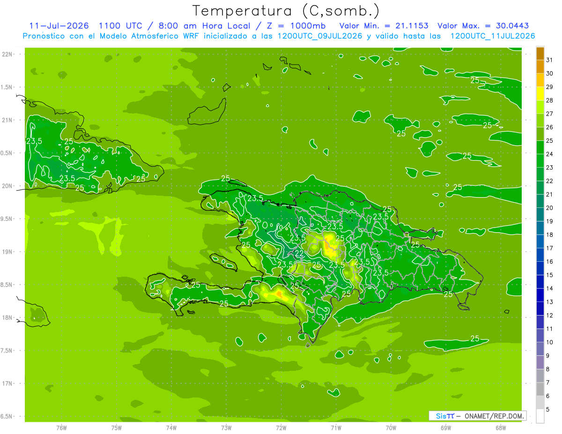Click the 19N latitude axis label
The width and height of the screenshot is (562, 434).
coord(8,251)
